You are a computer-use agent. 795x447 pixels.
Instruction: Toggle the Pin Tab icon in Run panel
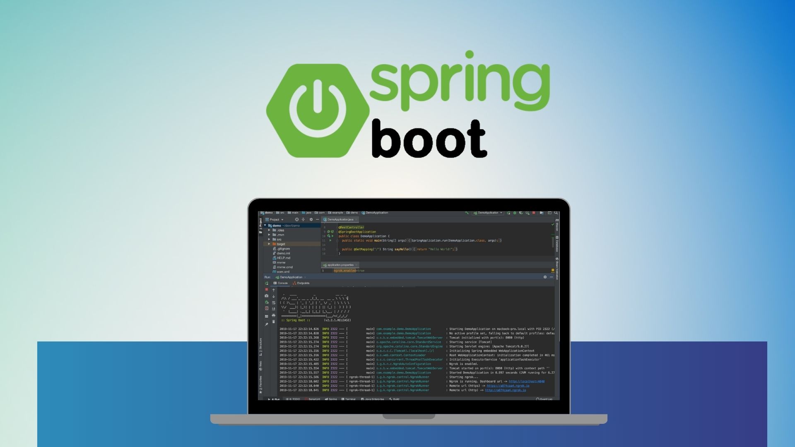point(267,324)
